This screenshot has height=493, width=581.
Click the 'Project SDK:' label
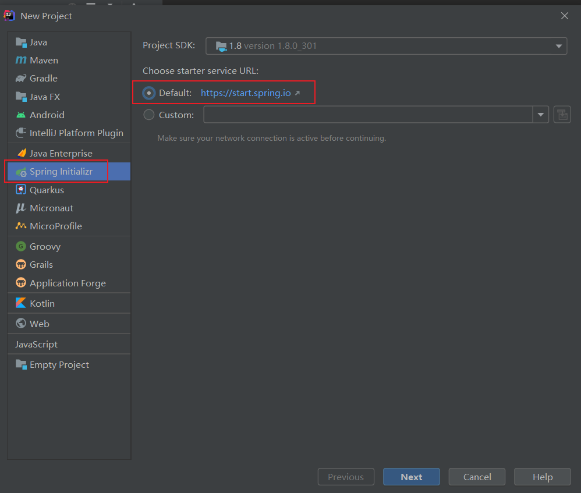(x=169, y=45)
